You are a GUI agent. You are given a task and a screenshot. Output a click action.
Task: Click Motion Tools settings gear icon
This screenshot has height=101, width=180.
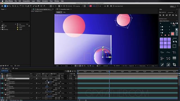click(x=177, y=23)
